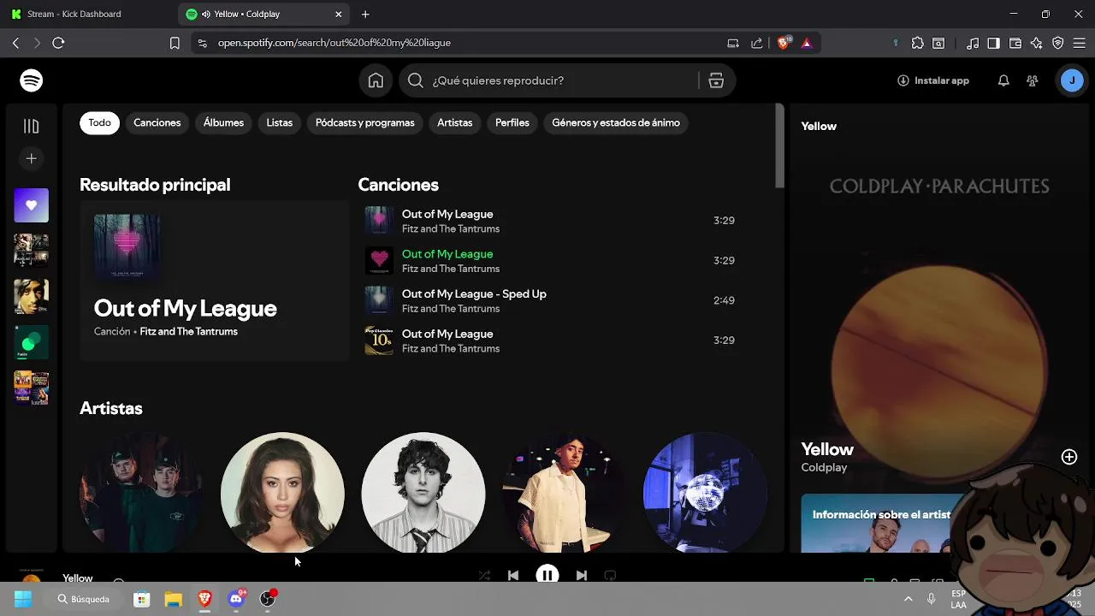Close the Yellow • Coldplay tab

click(x=338, y=14)
